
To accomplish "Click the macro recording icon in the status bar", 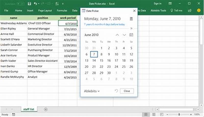I will [14, 114].
